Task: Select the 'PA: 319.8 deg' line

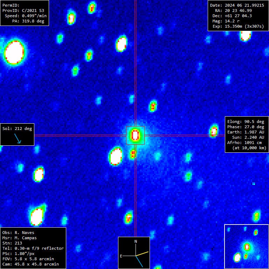Action: pos(28,21)
